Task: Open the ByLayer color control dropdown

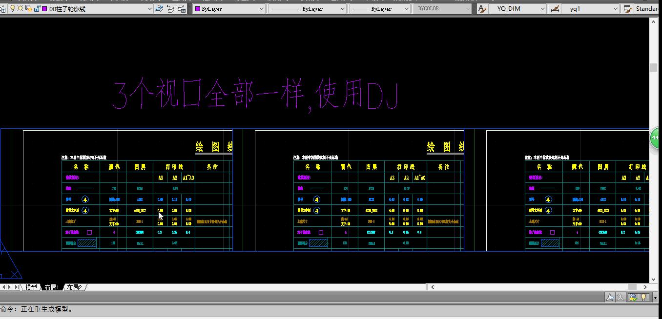Action: (229, 9)
